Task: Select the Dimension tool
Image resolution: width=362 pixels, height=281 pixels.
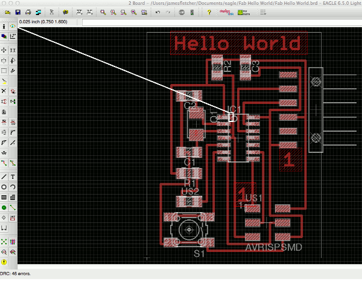Action: (4, 228)
